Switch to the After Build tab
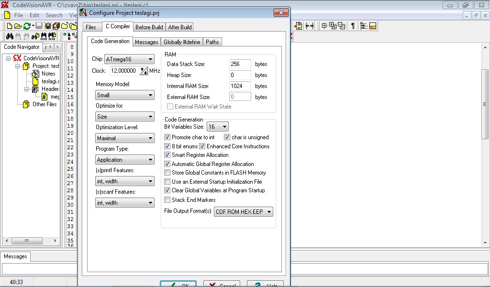Screen dimensions: 490x287 click(x=180, y=27)
